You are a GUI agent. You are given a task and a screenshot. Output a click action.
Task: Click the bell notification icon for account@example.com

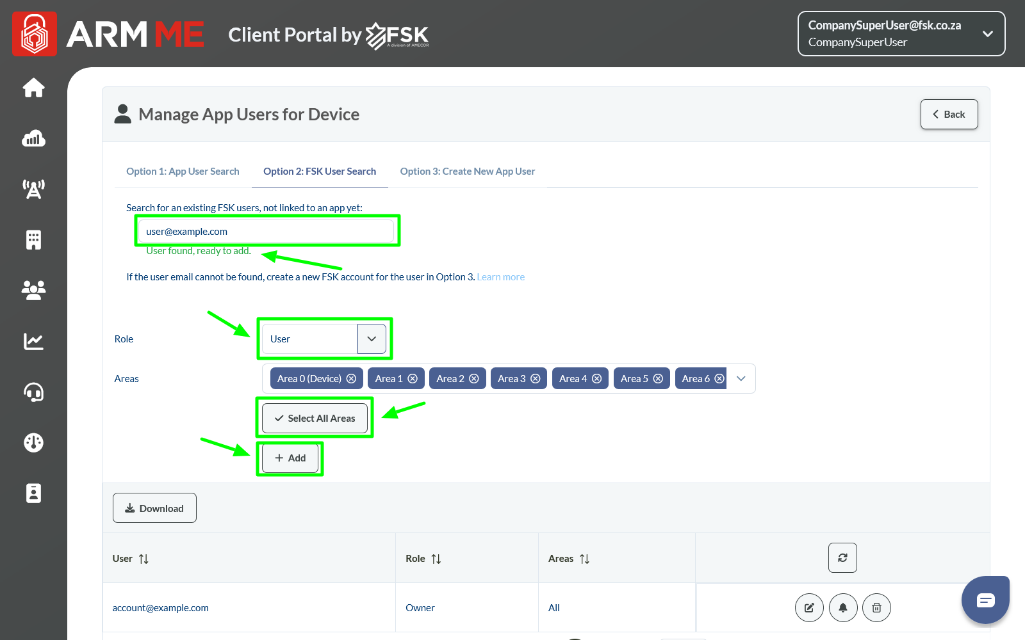[843, 608]
